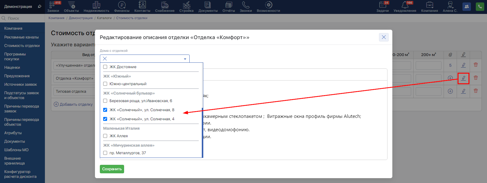Click edit pencil for Типовая отделка row
487x183 pixels.
(463, 91)
